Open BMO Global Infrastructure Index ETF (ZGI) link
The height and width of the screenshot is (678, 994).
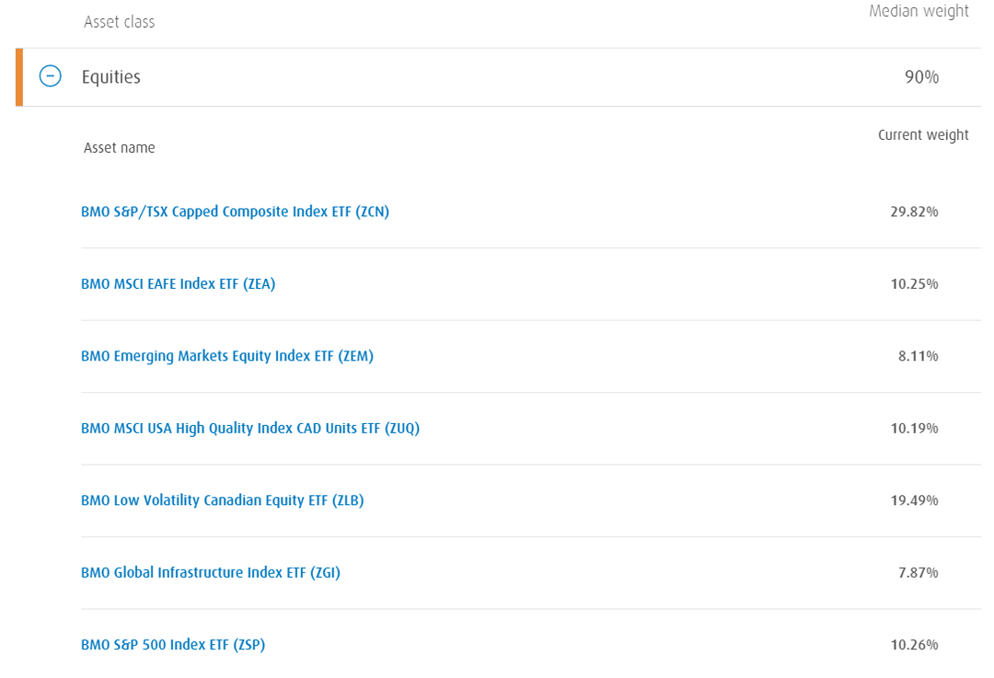pos(211,573)
